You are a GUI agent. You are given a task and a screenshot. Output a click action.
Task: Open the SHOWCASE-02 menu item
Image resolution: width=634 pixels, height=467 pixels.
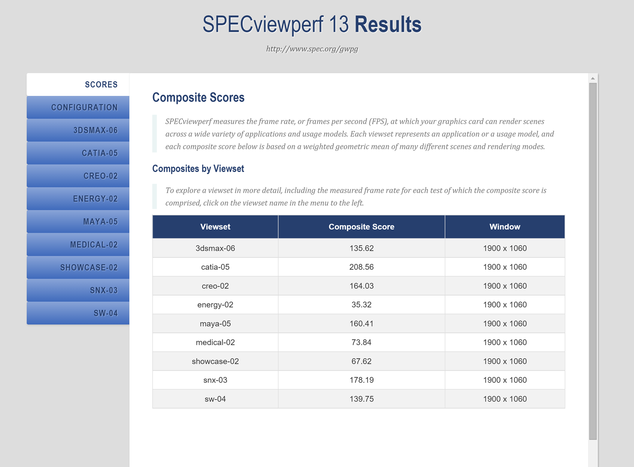[89, 268]
